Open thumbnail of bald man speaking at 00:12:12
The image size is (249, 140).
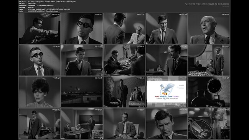209,28
